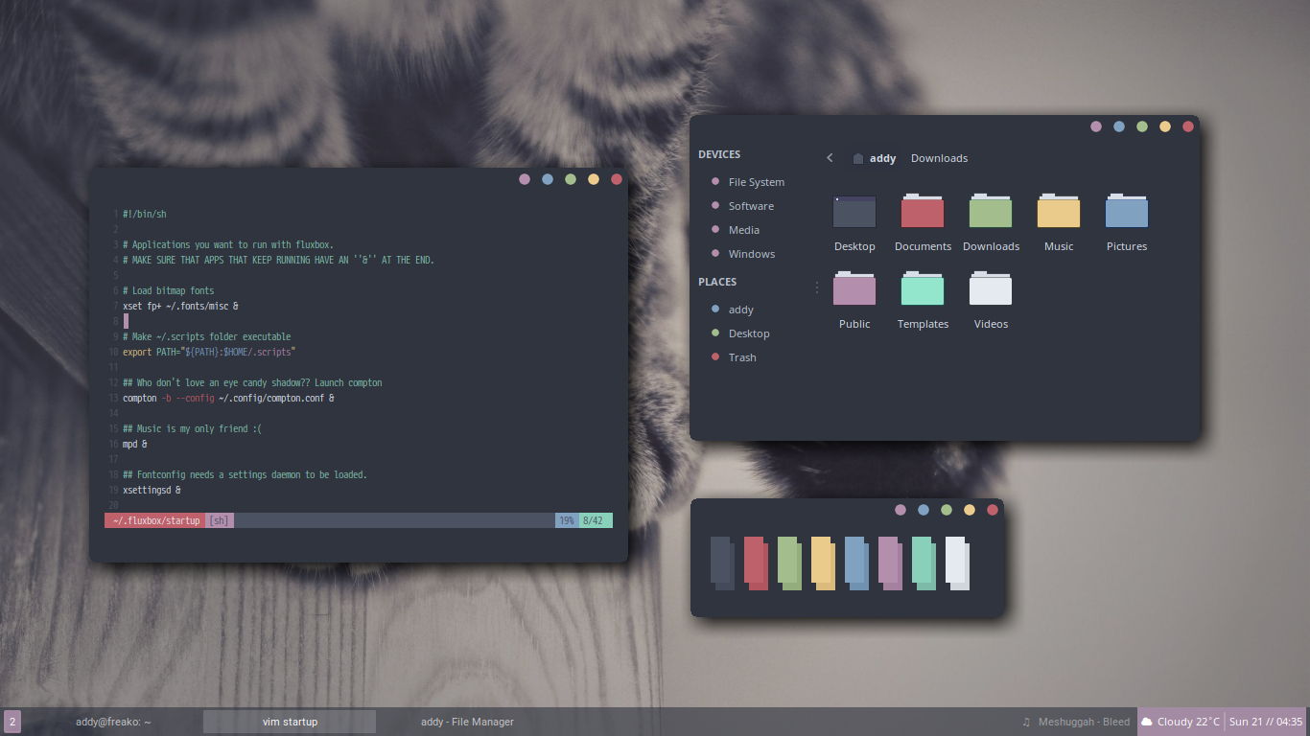Open addy in the breadcrumb path

point(882,157)
